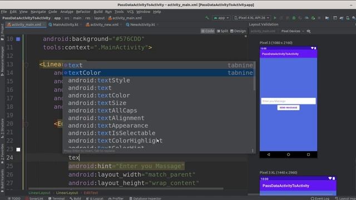The image size is (356, 200).
Task: Open the Structure tool window
Action: 2,128
